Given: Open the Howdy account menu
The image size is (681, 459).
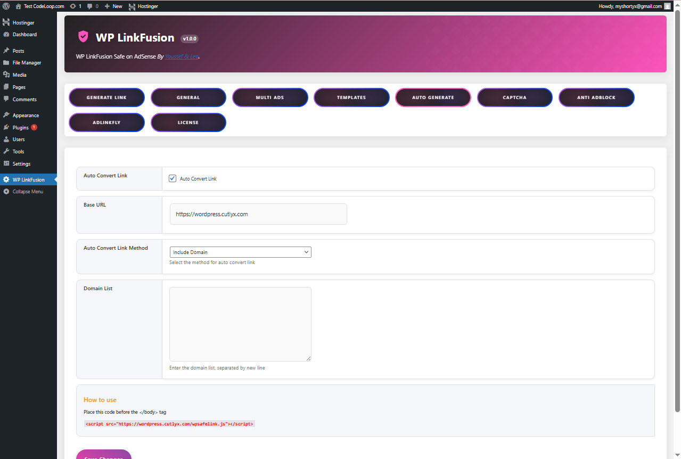Looking at the screenshot, I should (635, 6).
